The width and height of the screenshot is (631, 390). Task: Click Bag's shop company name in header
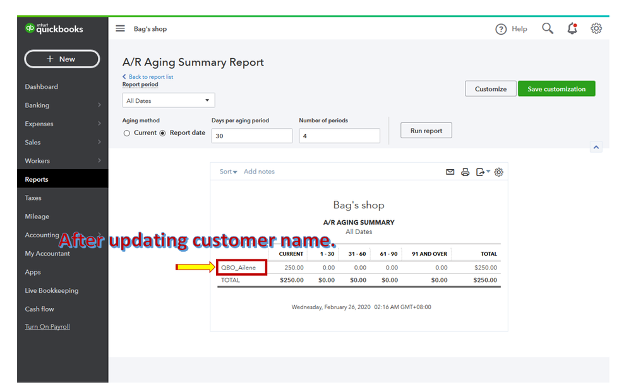tap(150, 29)
